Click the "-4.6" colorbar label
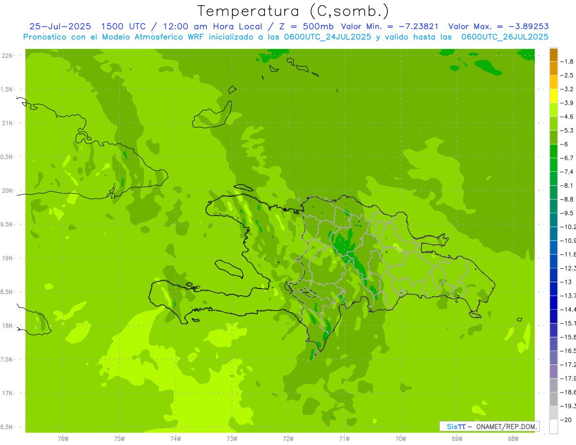576x445 pixels. point(568,117)
